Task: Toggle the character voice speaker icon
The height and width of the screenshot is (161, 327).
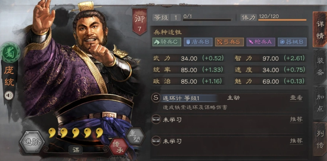Action: pyautogui.click(x=9, y=96)
